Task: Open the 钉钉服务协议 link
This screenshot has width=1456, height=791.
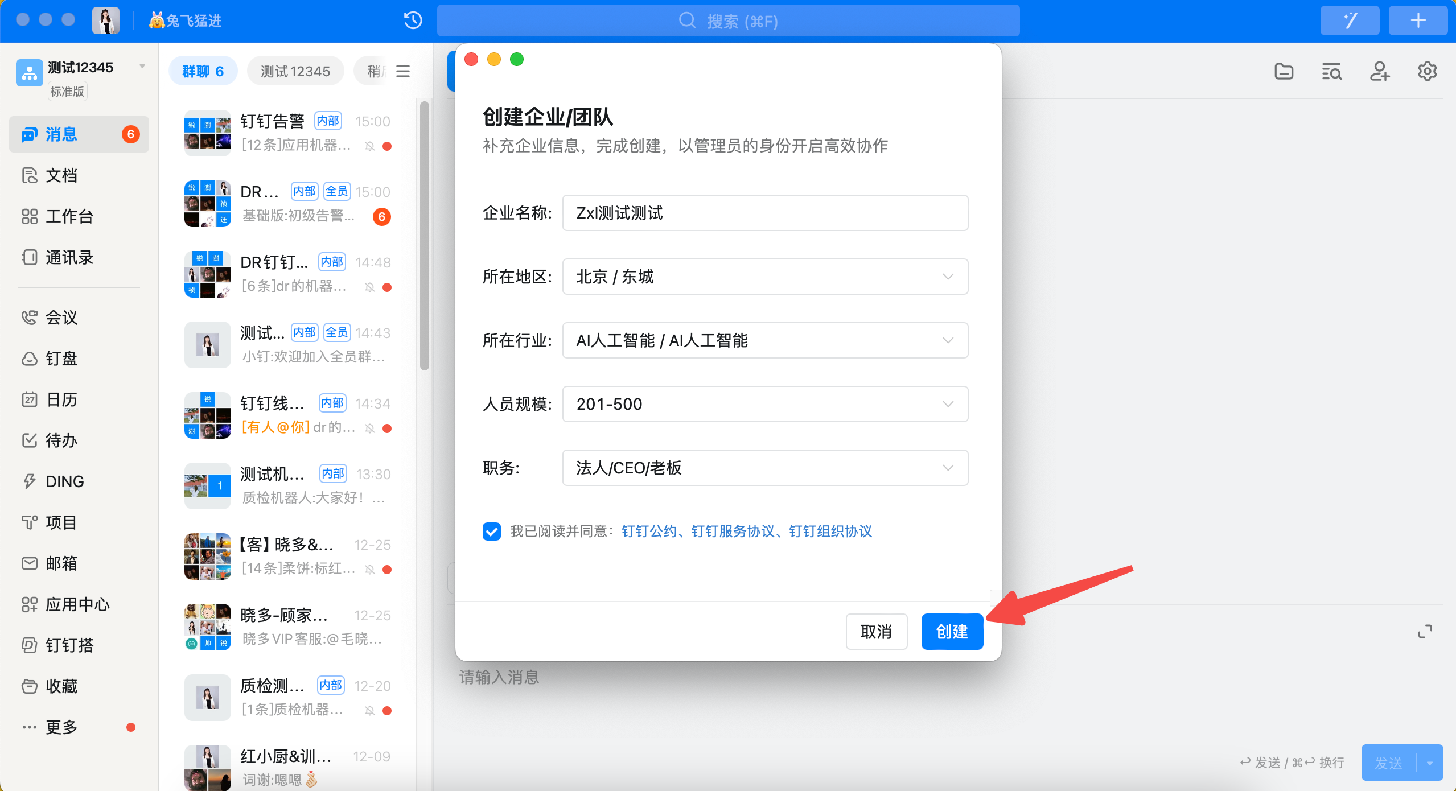Action: tap(733, 532)
